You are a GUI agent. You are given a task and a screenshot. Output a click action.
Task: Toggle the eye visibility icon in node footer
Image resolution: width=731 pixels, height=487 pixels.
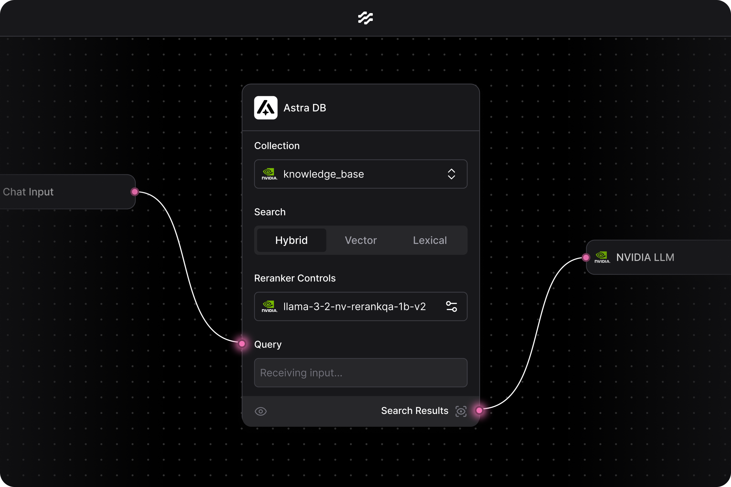pyautogui.click(x=260, y=411)
